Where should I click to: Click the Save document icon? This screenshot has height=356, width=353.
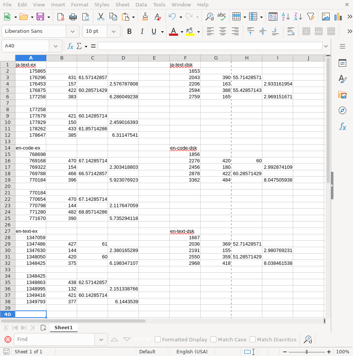tap(40, 17)
